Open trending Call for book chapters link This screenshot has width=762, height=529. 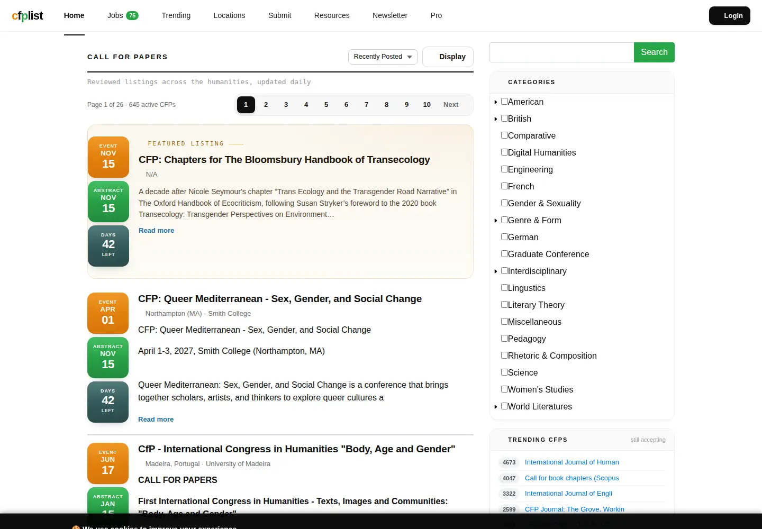click(571, 478)
